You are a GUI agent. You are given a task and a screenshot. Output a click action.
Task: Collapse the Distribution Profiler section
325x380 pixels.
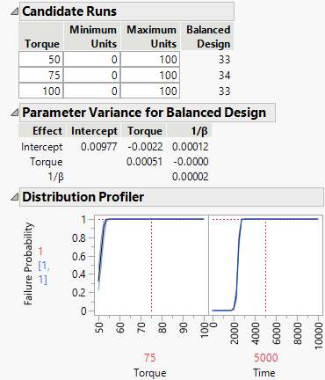coord(14,197)
